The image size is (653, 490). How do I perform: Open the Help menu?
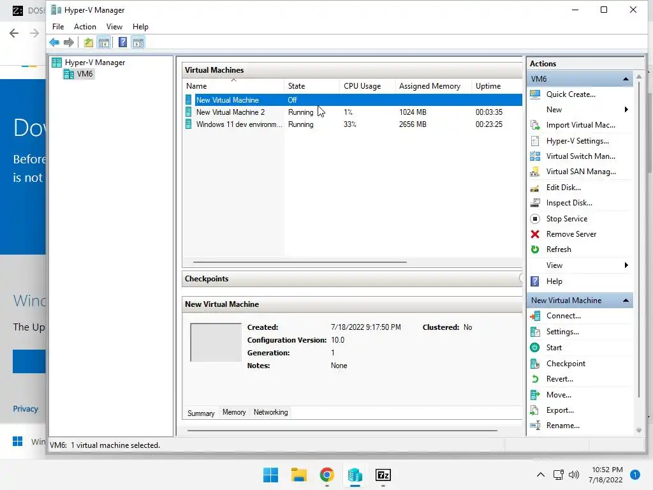[140, 27]
